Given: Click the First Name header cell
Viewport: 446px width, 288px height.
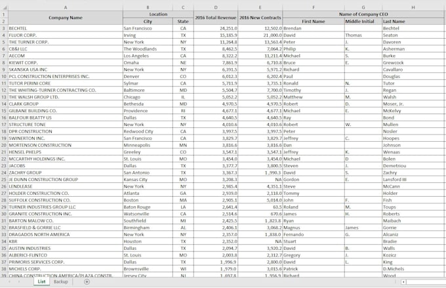Looking at the screenshot, I should tap(314, 22).
